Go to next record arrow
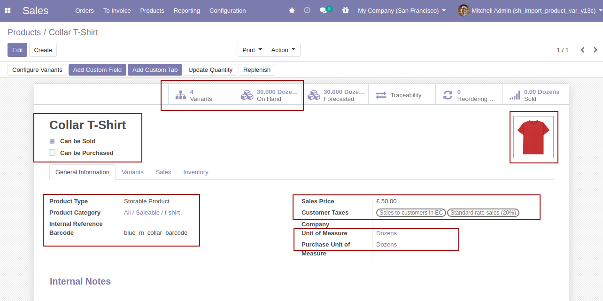The width and height of the screenshot is (603, 301). pos(595,50)
